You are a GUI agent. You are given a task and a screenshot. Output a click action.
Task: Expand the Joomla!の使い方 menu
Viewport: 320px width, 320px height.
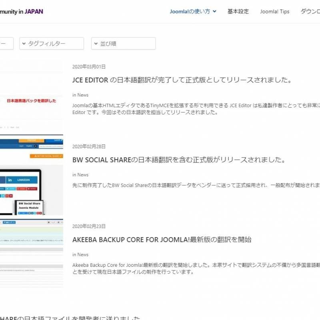[x=193, y=12]
